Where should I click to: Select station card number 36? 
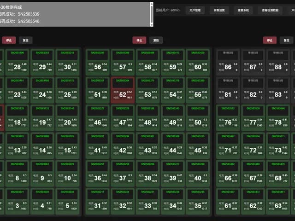(97, 174)
